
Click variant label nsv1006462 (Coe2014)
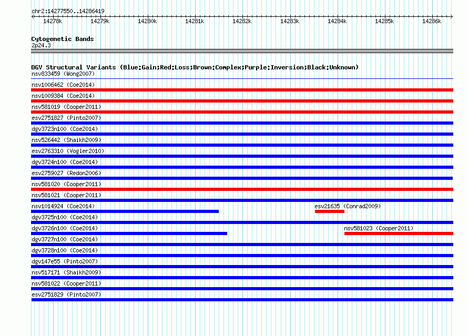[x=63, y=85]
